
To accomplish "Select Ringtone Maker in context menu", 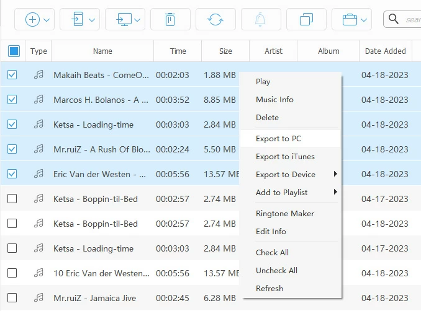I will [285, 213].
